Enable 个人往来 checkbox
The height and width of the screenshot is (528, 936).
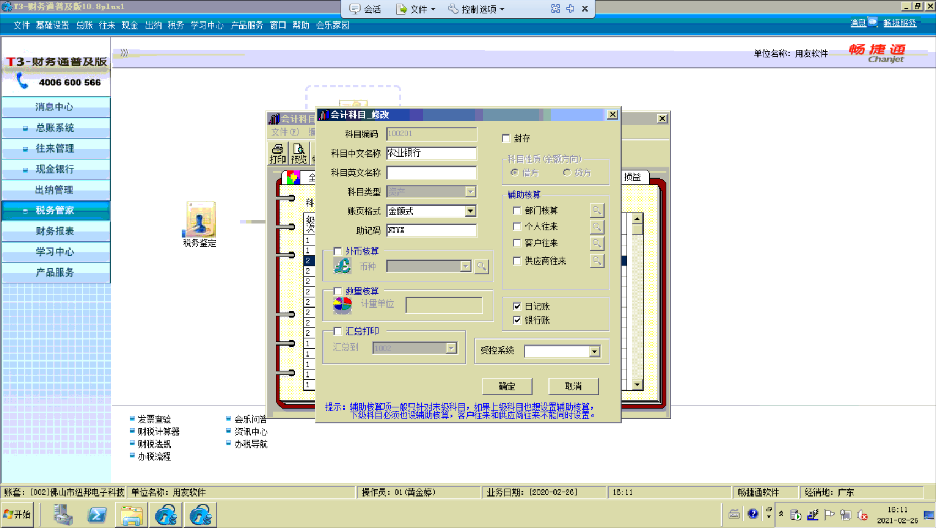point(517,227)
